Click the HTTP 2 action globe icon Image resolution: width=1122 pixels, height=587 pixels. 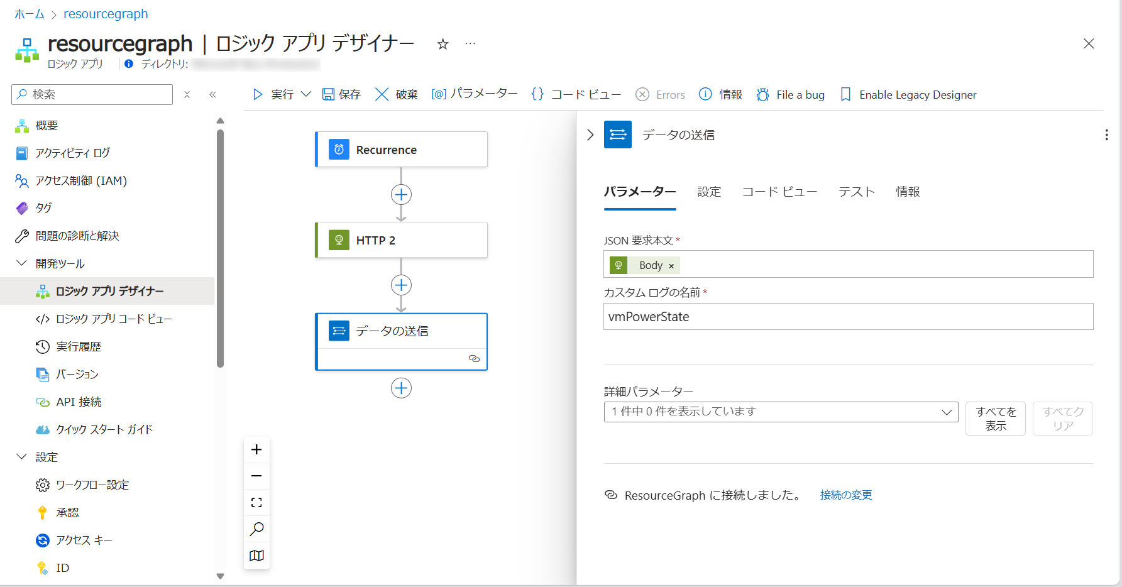339,240
